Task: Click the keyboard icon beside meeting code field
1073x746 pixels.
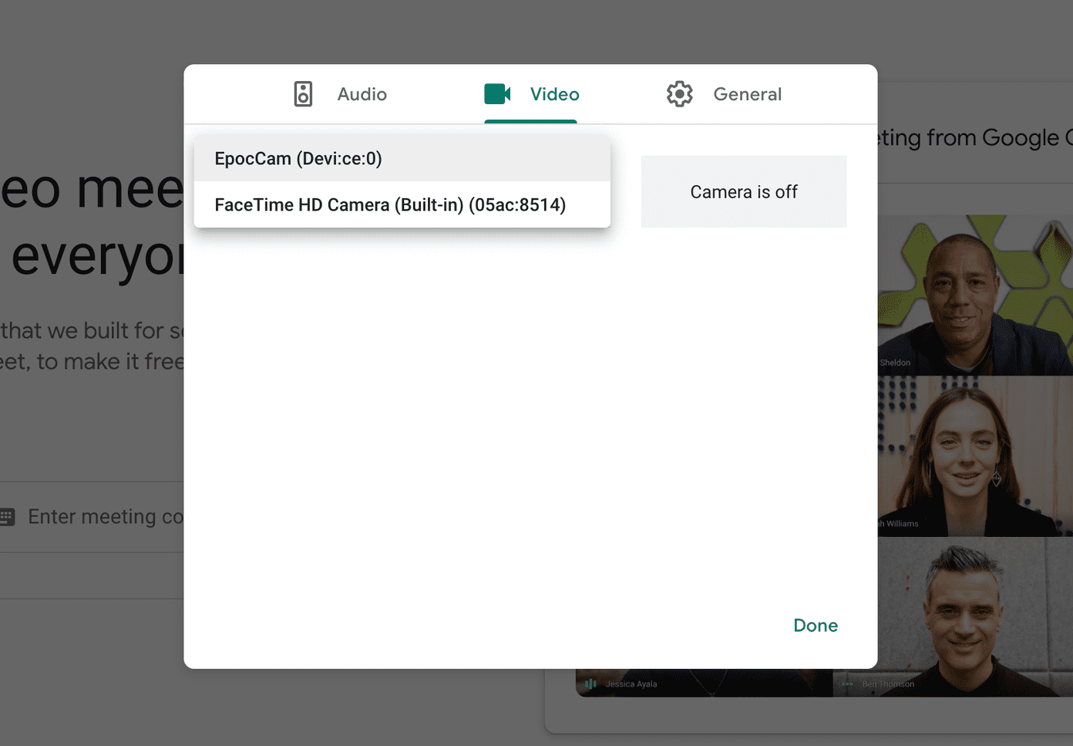Action: click(x=7, y=517)
